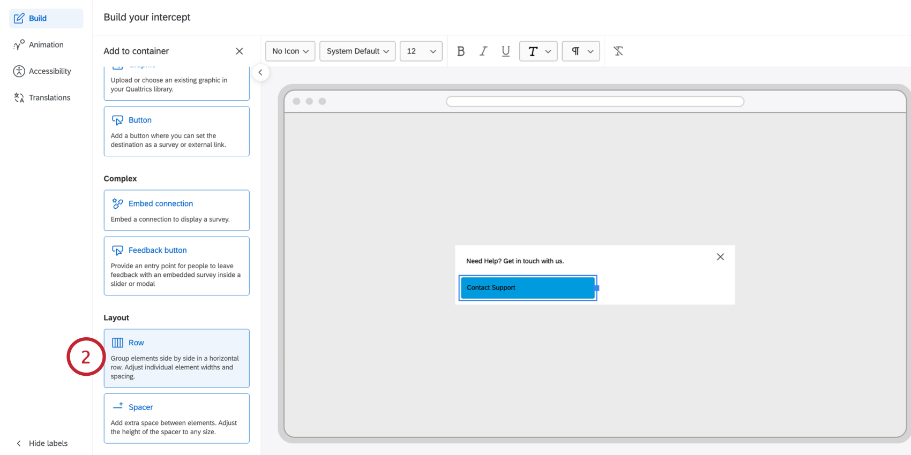Click the Build pencil icon

19,18
